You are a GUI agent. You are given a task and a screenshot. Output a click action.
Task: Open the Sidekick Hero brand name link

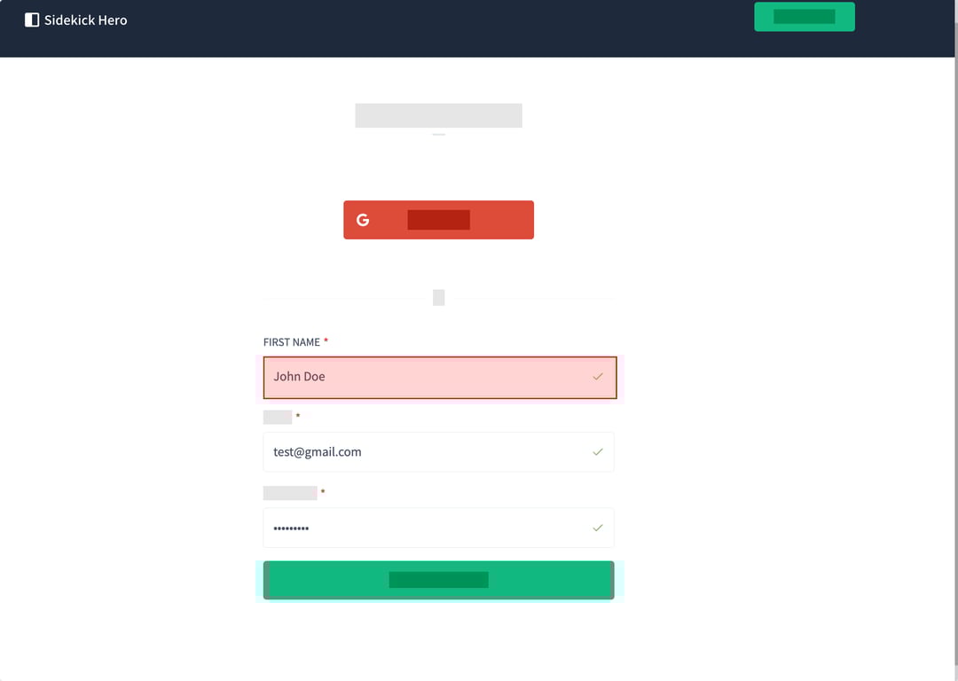click(86, 20)
